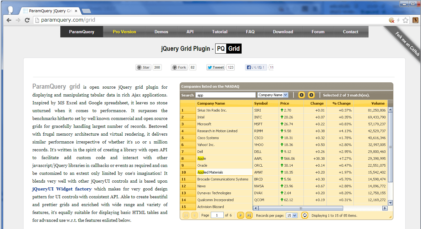Click the SIRI symbol cell
Screen dimensions: 421x229
(x=266, y=110)
